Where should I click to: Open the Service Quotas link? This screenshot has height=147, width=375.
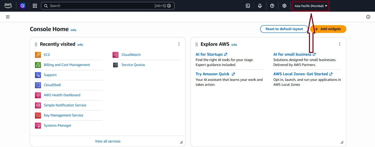[133, 65]
